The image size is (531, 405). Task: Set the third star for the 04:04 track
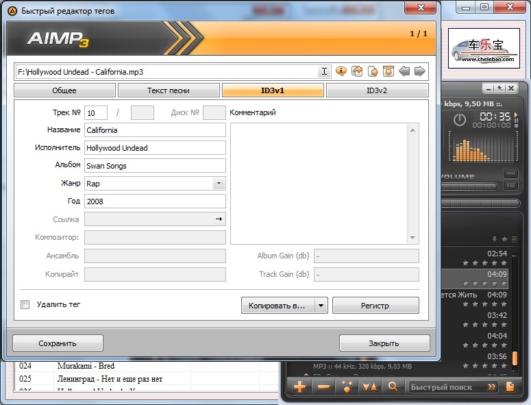coord(485,345)
